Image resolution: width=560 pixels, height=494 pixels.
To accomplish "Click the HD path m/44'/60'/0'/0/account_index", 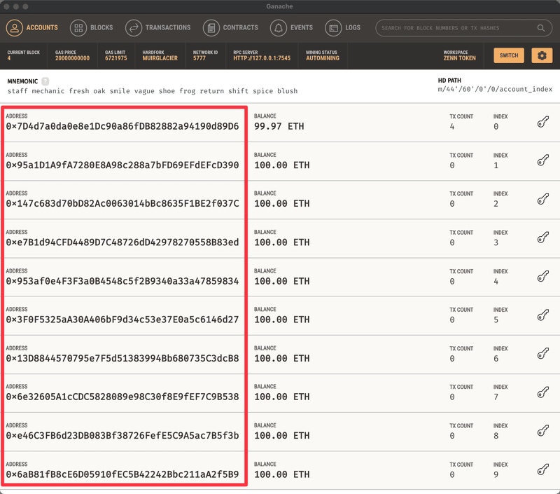I will [x=495, y=90].
